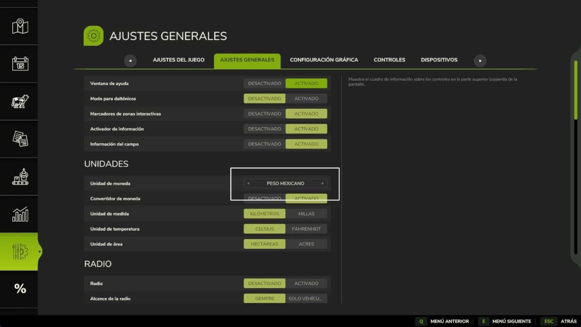The image size is (581, 327).
Task: Open the statistics bar chart icon
Action: [20, 214]
